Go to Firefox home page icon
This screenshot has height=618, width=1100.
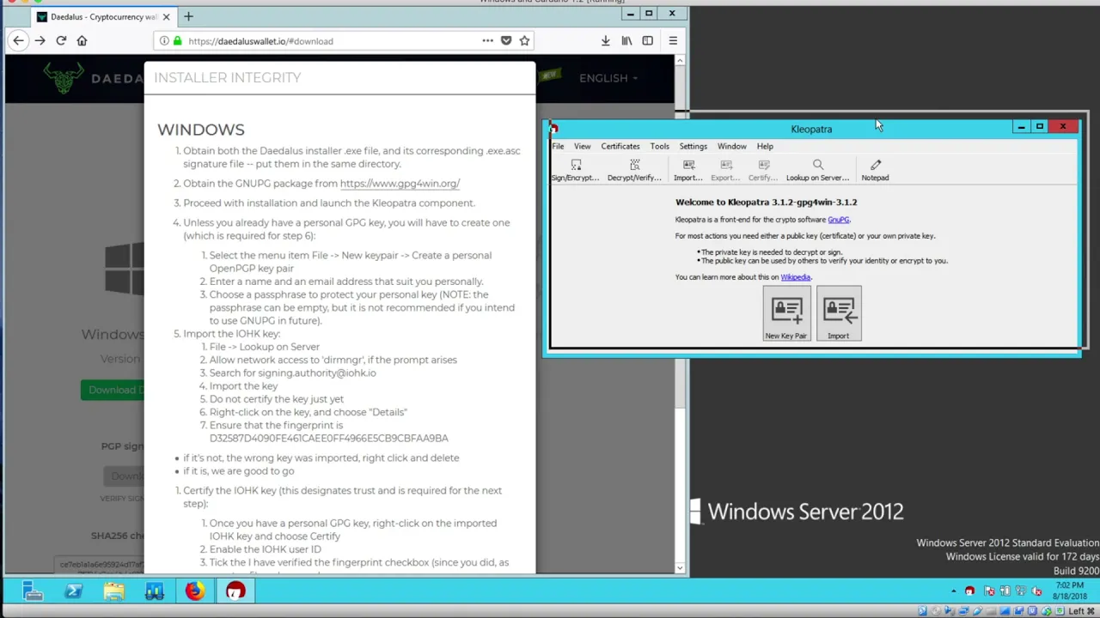[x=82, y=40]
